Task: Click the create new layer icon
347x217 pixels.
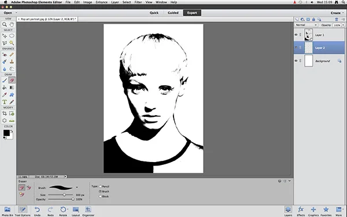Action: click(297, 20)
